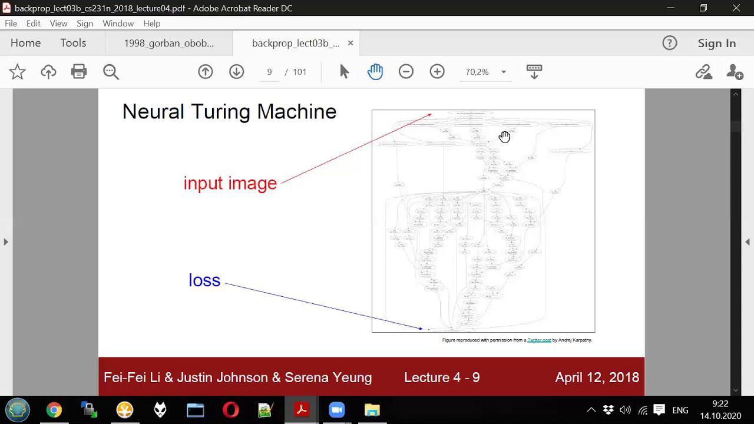Switch to the Home tab
The width and height of the screenshot is (754, 424).
(25, 43)
